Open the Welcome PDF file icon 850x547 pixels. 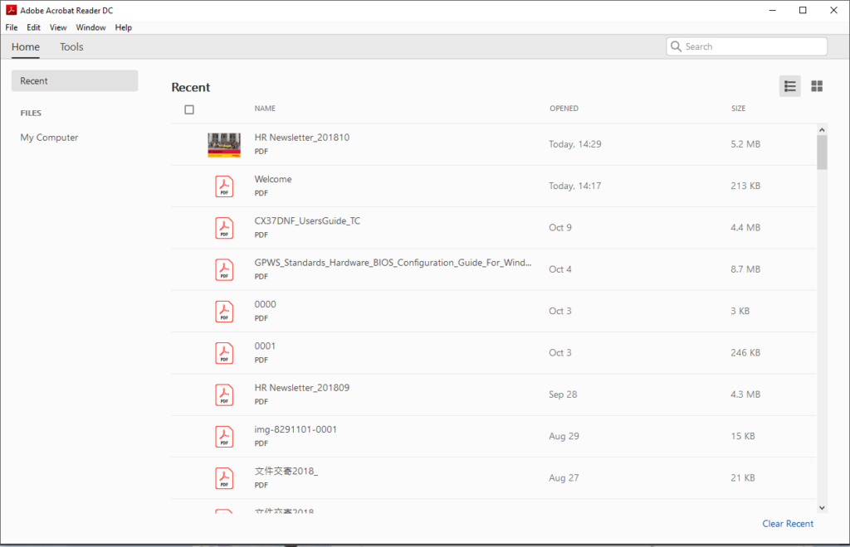[x=224, y=186]
